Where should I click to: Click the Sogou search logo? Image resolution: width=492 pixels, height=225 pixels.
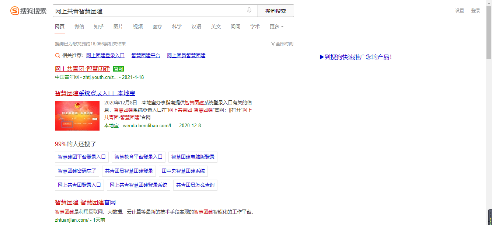[28, 11]
